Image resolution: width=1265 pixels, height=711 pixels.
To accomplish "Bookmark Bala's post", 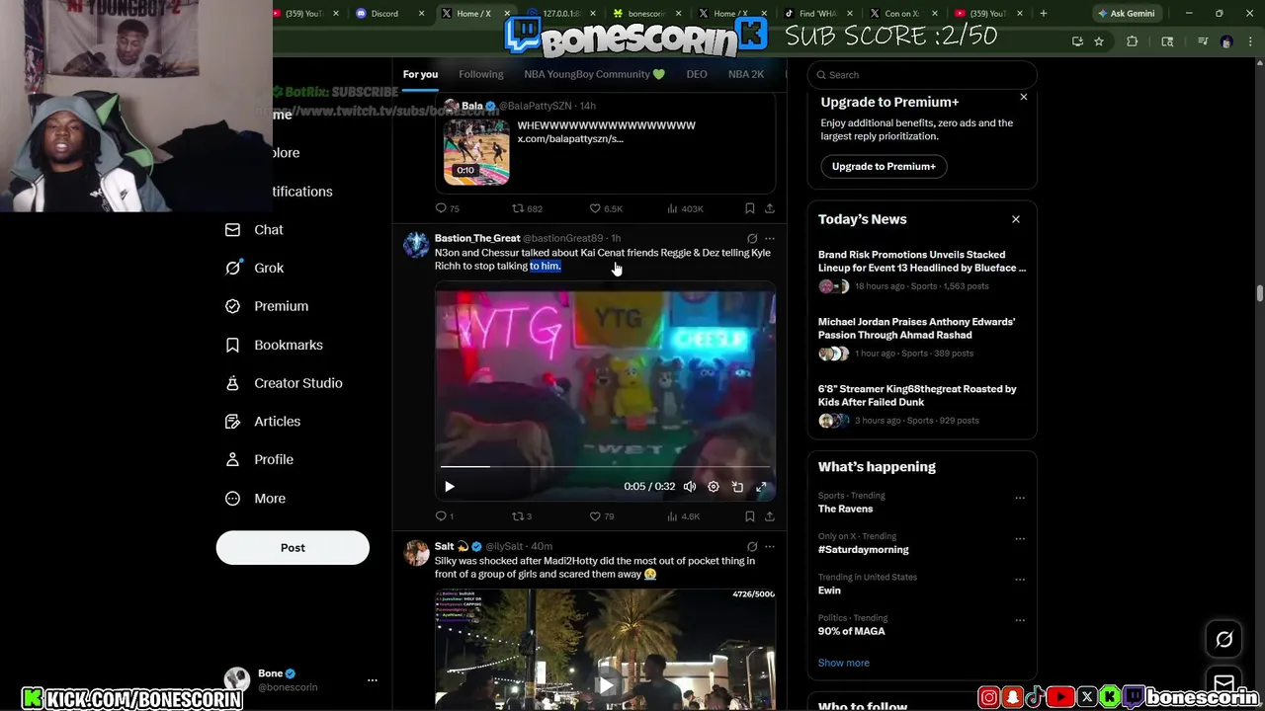I will 750,208.
